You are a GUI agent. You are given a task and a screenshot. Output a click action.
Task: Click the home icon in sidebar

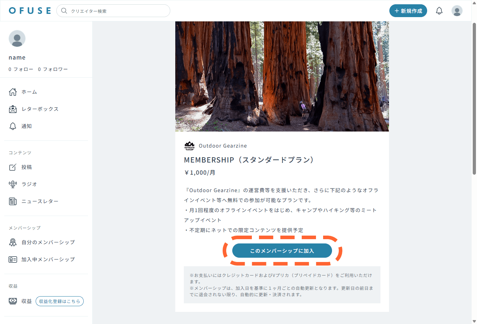click(x=13, y=92)
